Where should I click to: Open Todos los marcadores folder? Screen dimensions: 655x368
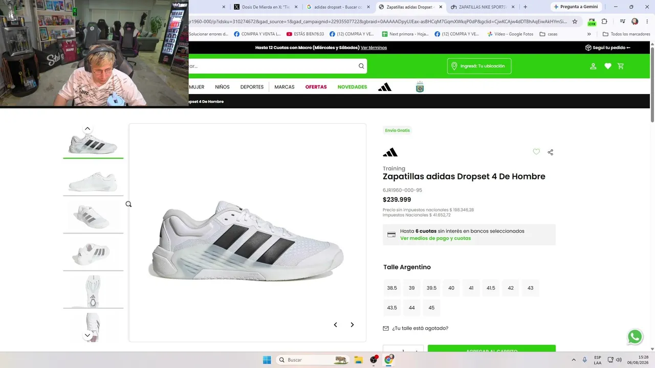pos(626,34)
